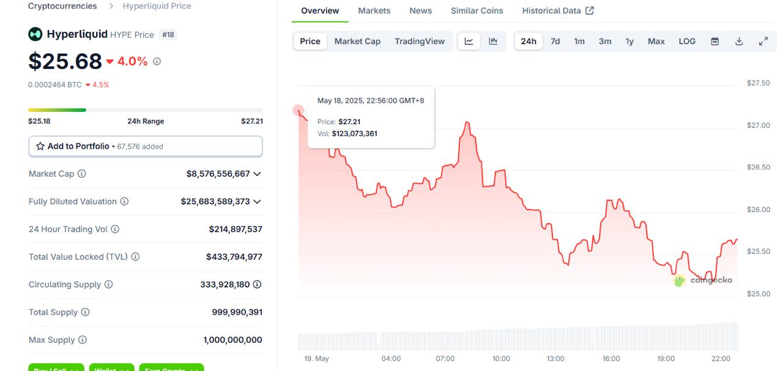Click Add to Portfolio button
The image size is (783, 371).
click(146, 146)
